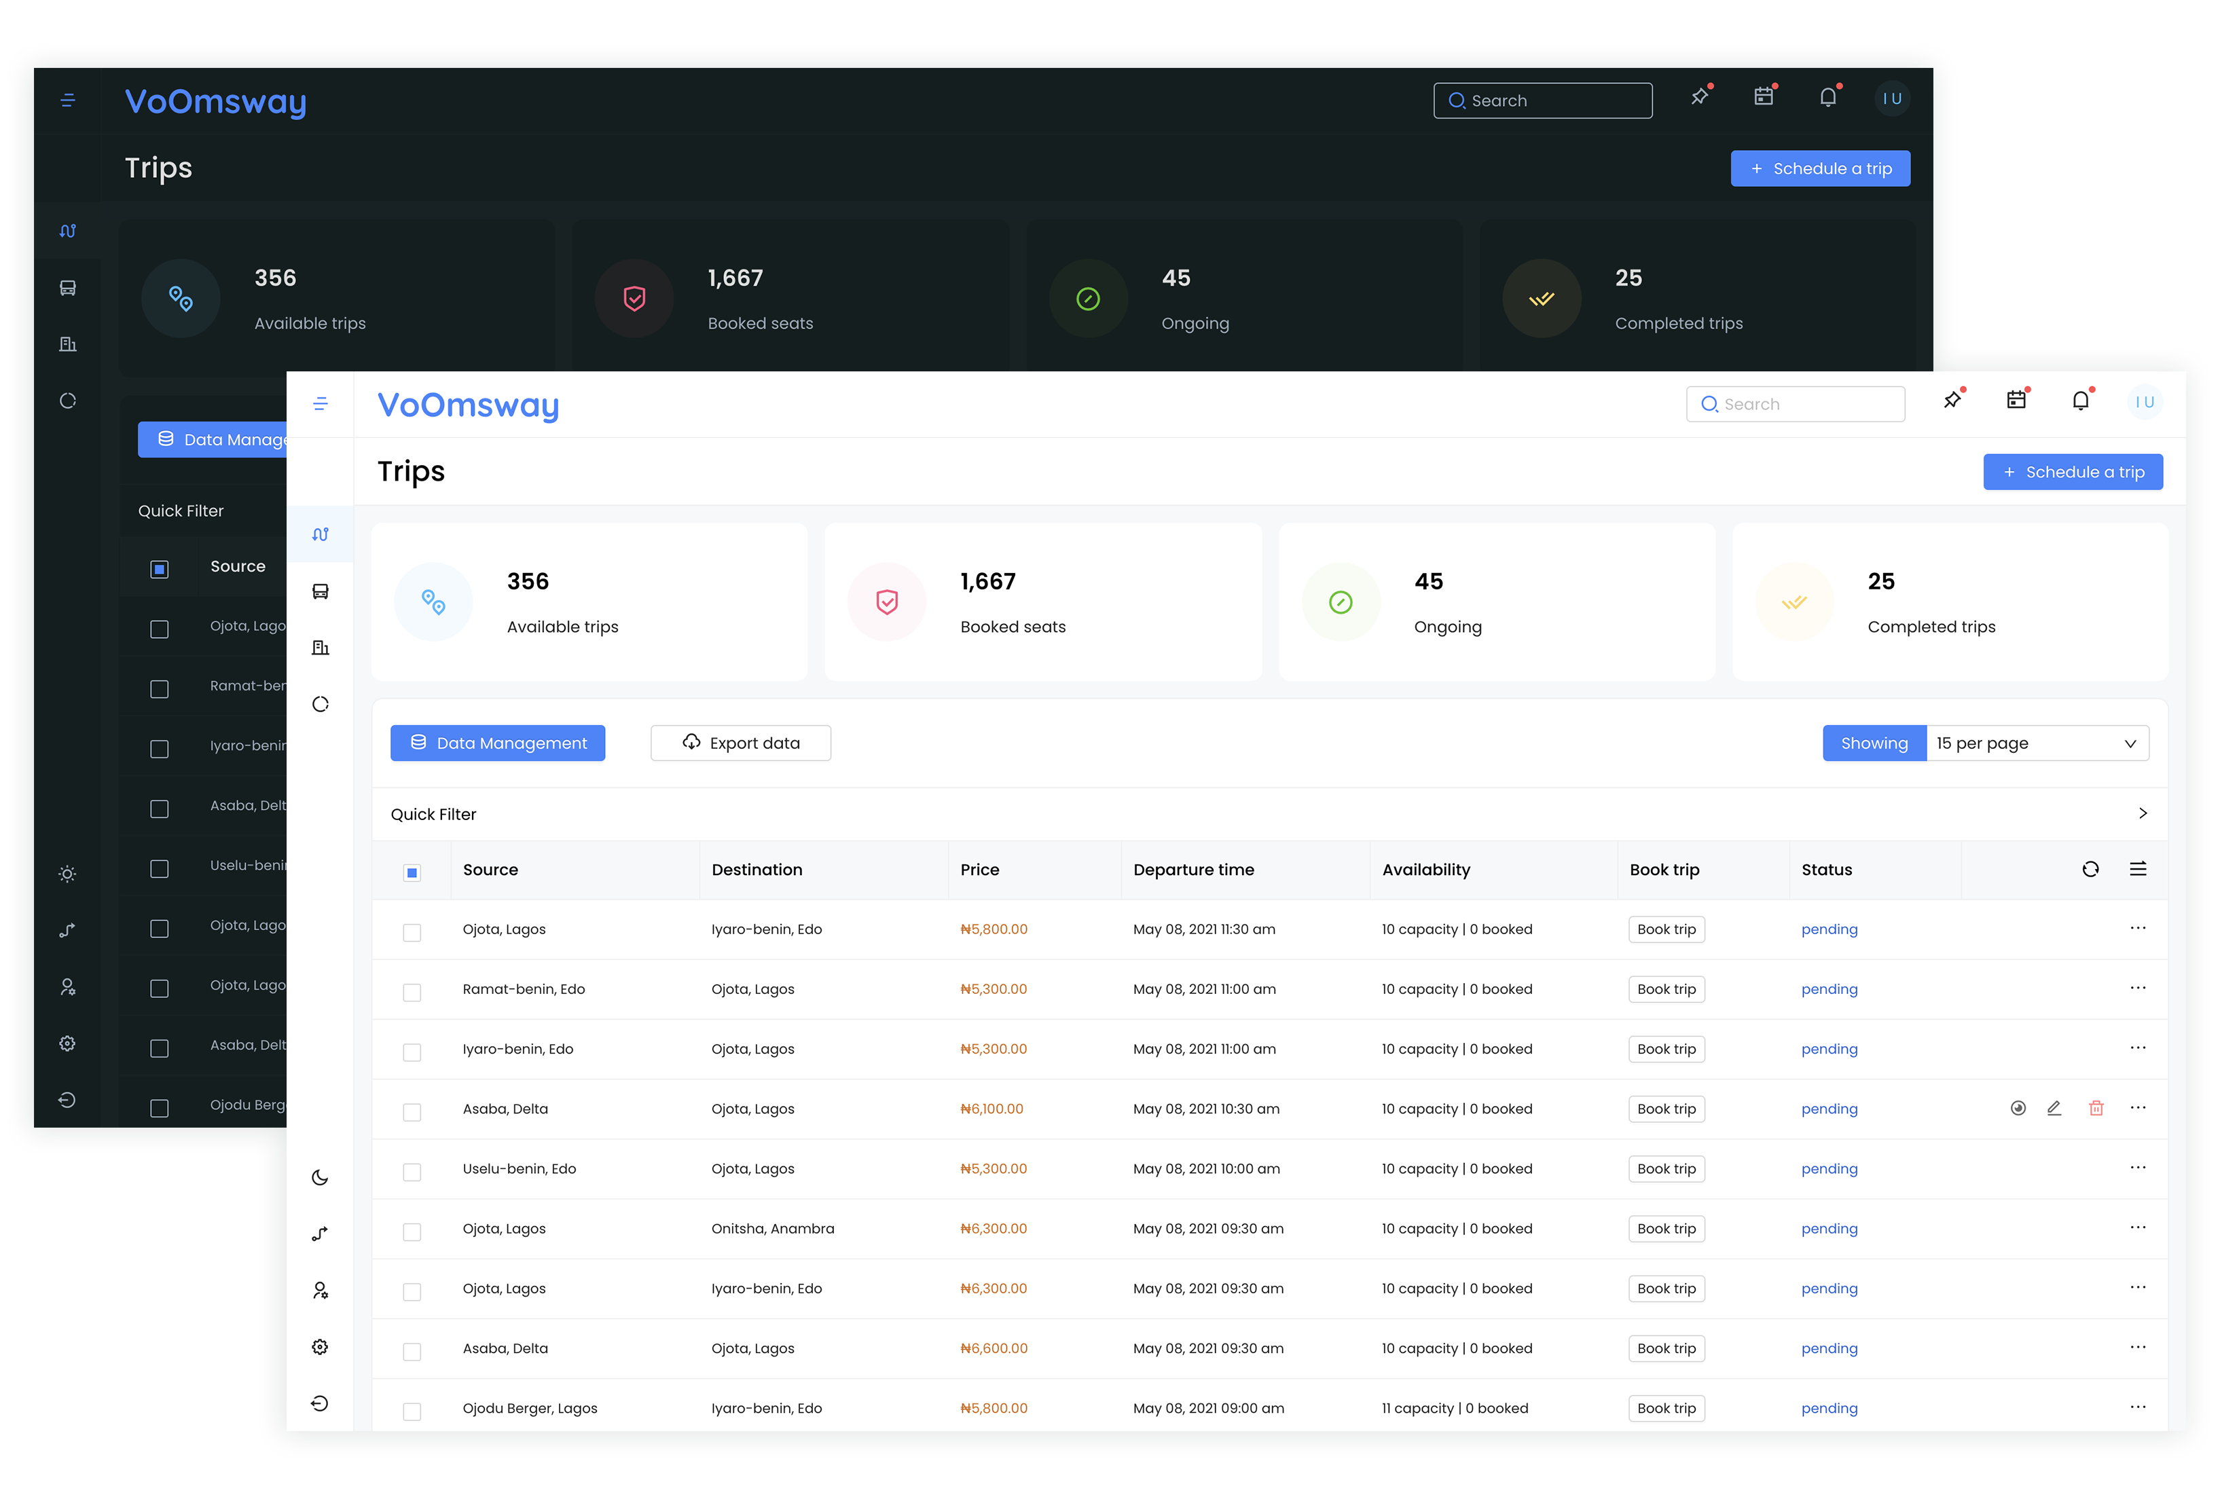Open table column menu icon in header

tap(2138, 869)
